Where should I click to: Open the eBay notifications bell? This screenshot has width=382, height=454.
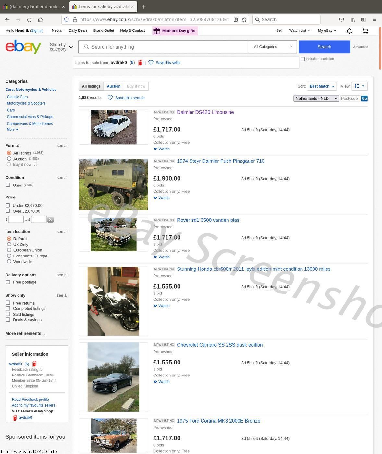tap(349, 31)
